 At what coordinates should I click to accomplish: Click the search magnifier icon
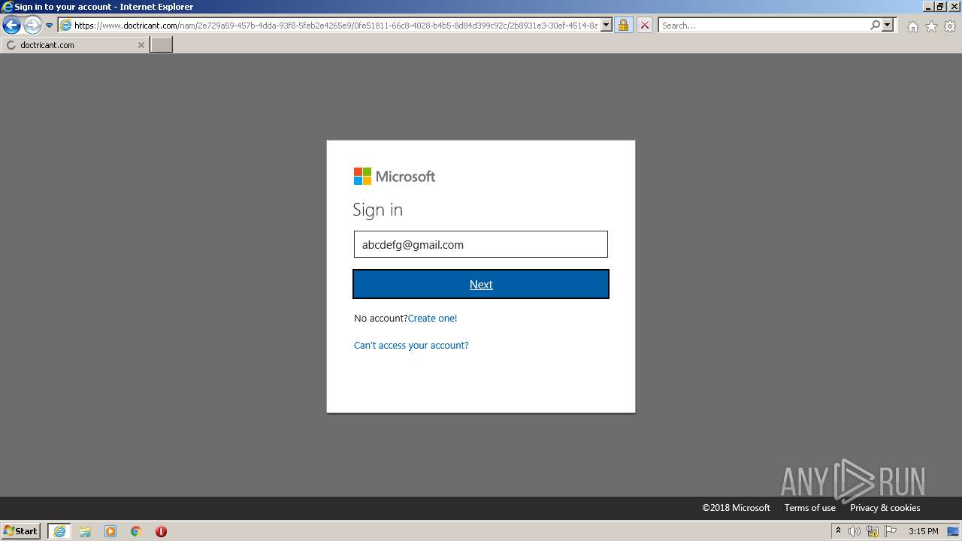(x=875, y=26)
